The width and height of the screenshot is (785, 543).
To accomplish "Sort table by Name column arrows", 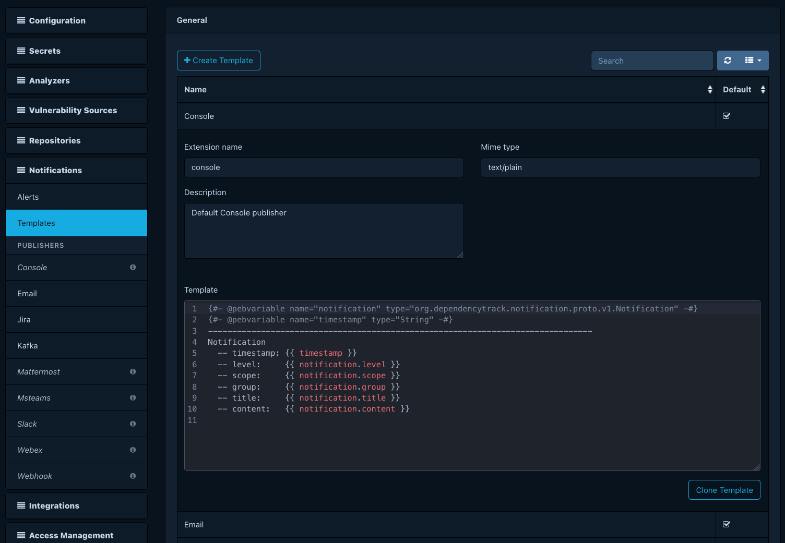I will [710, 90].
